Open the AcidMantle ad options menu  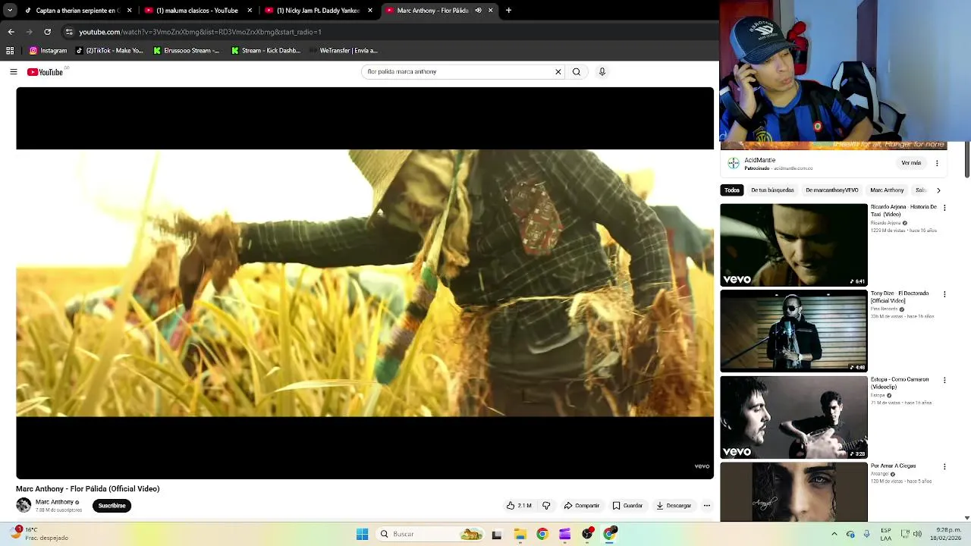click(x=937, y=163)
